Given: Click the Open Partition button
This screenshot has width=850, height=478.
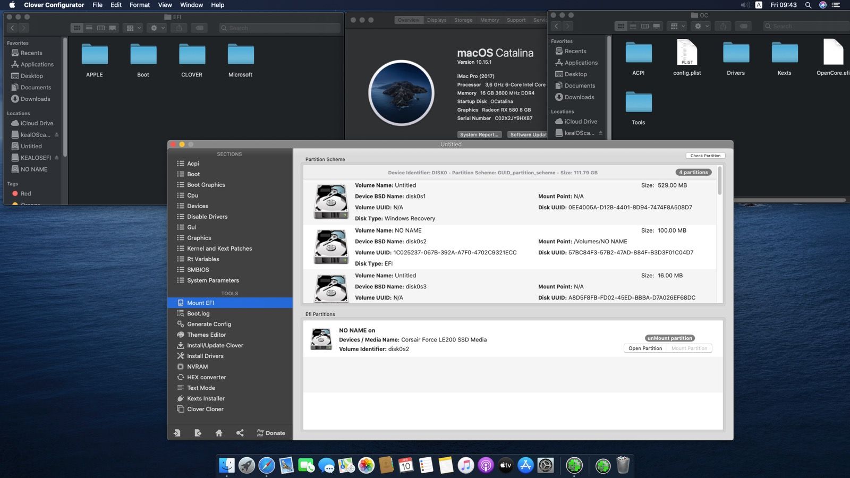Looking at the screenshot, I should tap(645, 348).
